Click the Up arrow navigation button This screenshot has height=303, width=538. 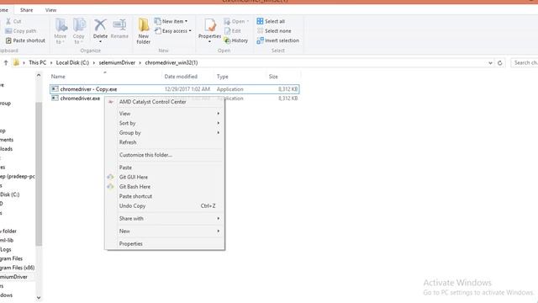click(6, 62)
